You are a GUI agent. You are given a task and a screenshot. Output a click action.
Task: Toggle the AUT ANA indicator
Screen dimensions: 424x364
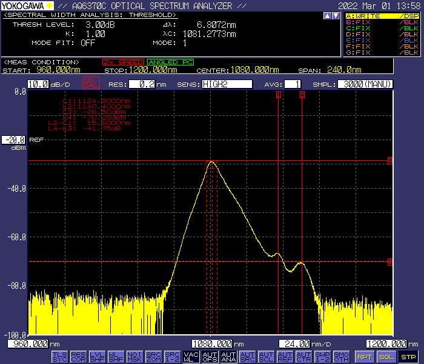[x=229, y=357]
